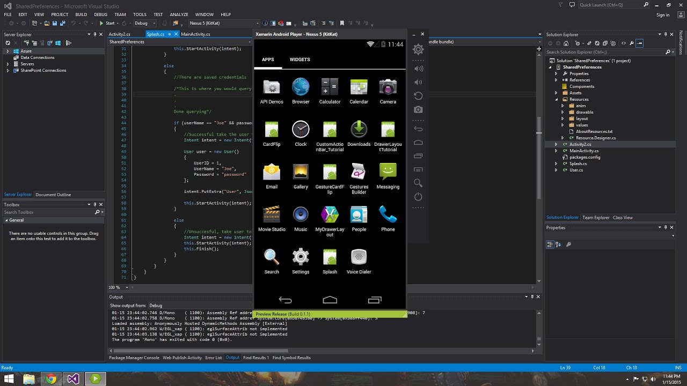Open the DEBUG menu

click(x=101, y=14)
